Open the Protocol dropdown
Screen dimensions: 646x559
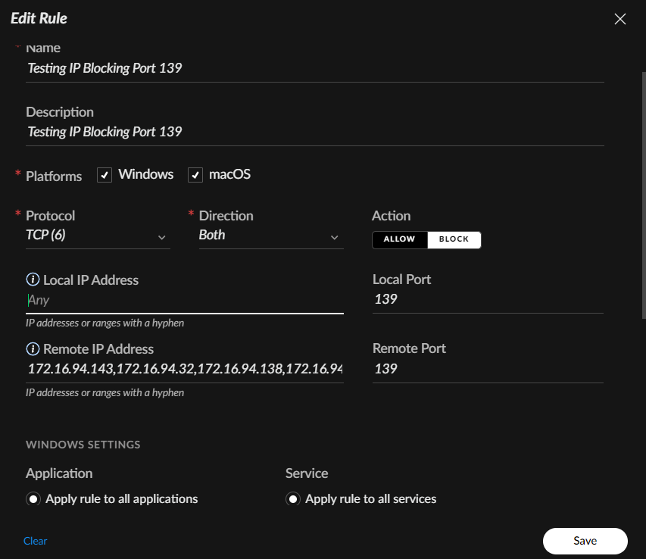point(97,236)
